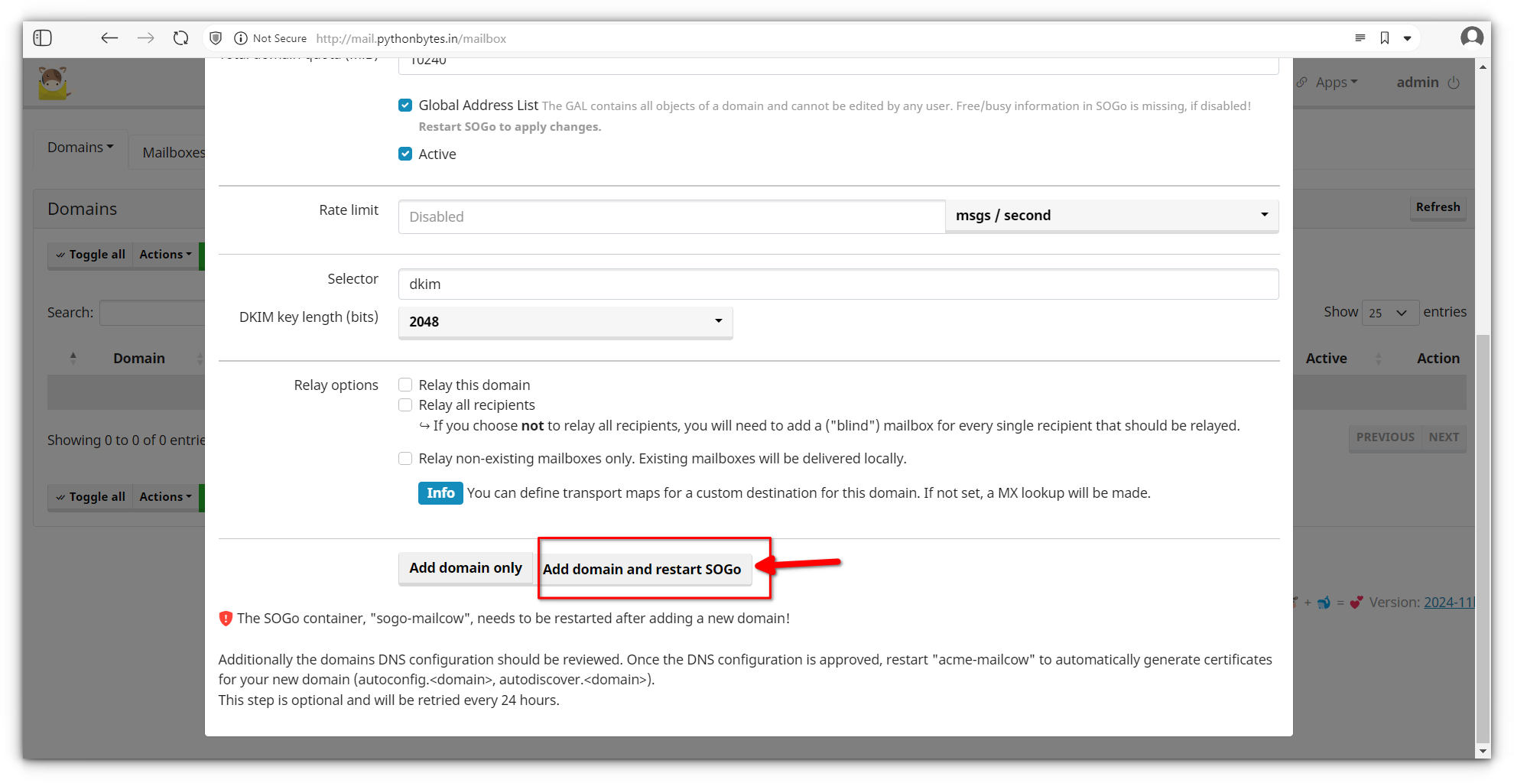The width and height of the screenshot is (1514, 783).
Task: Open the sidebar using the reader view icon
Action: 43,37
